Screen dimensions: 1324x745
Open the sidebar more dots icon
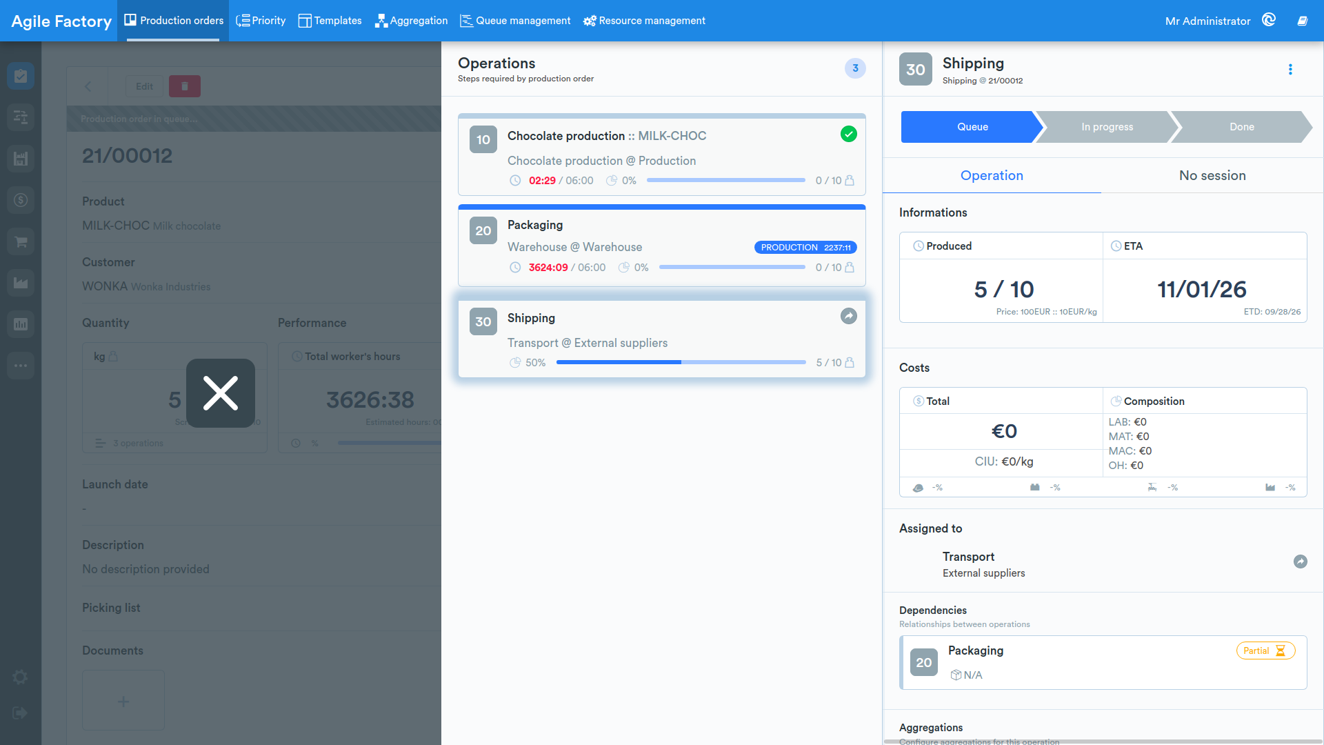click(x=21, y=366)
